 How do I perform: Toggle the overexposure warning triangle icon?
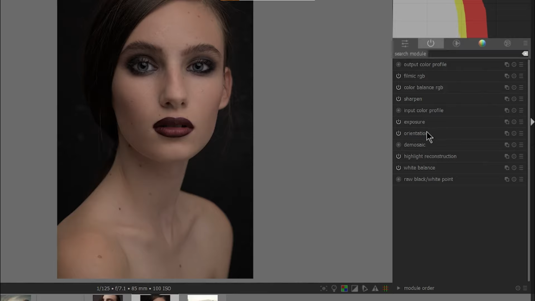375,288
